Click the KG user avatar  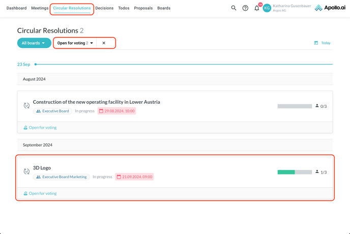pos(267,8)
